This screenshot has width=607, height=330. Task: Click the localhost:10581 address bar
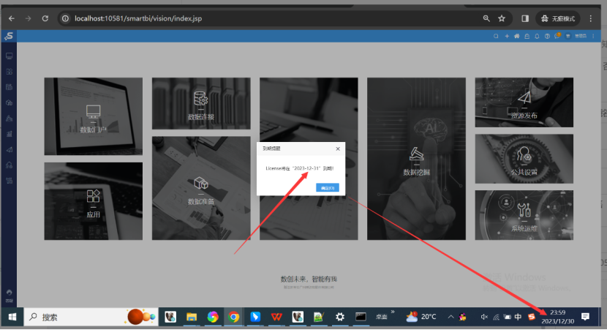click(x=138, y=18)
